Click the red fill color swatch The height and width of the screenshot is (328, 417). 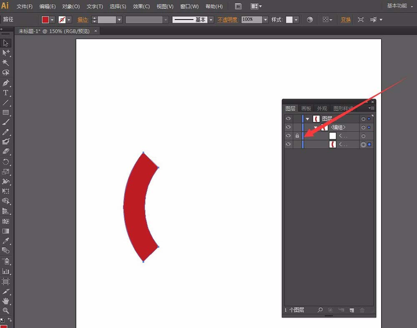(x=45, y=20)
